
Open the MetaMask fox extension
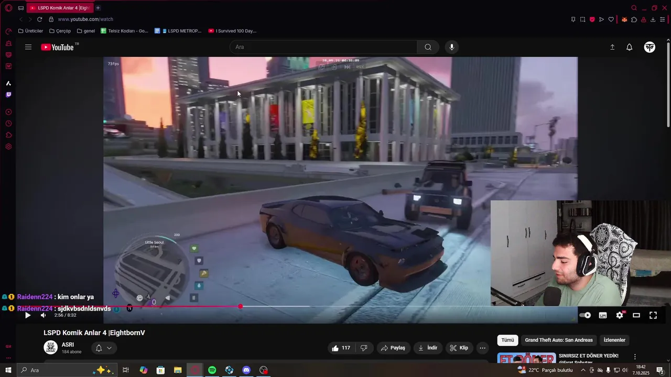tap(624, 19)
